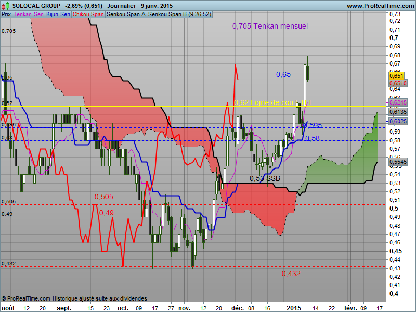
Task: Select the Senkou Span A label
Action: click(126, 15)
